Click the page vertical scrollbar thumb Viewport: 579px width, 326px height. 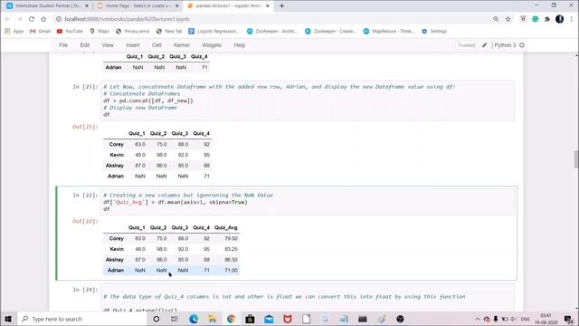point(575,159)
